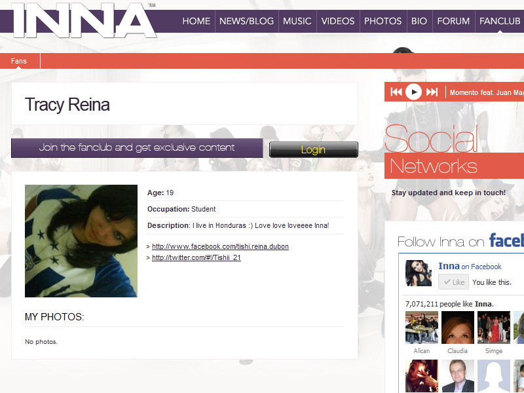524x393 pixels.
Task: Switch to the Fans tab
Action: point(19,61)
